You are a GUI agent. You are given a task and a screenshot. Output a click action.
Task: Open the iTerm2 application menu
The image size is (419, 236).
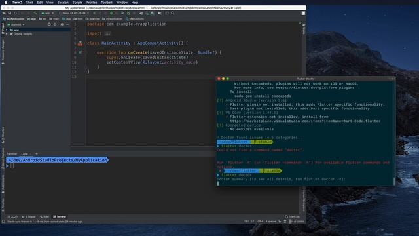(x=17, y=3)
